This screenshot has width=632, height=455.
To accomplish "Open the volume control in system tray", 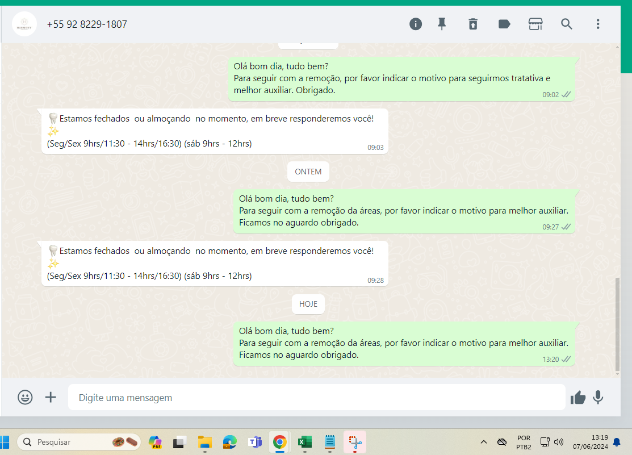I will point(559,442).
